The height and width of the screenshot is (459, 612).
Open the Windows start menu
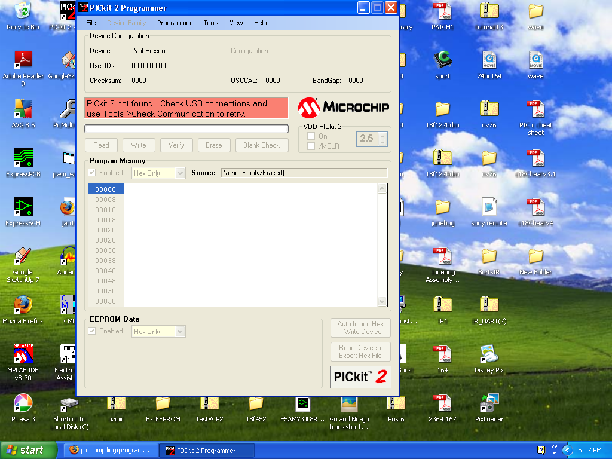[28, 450]
